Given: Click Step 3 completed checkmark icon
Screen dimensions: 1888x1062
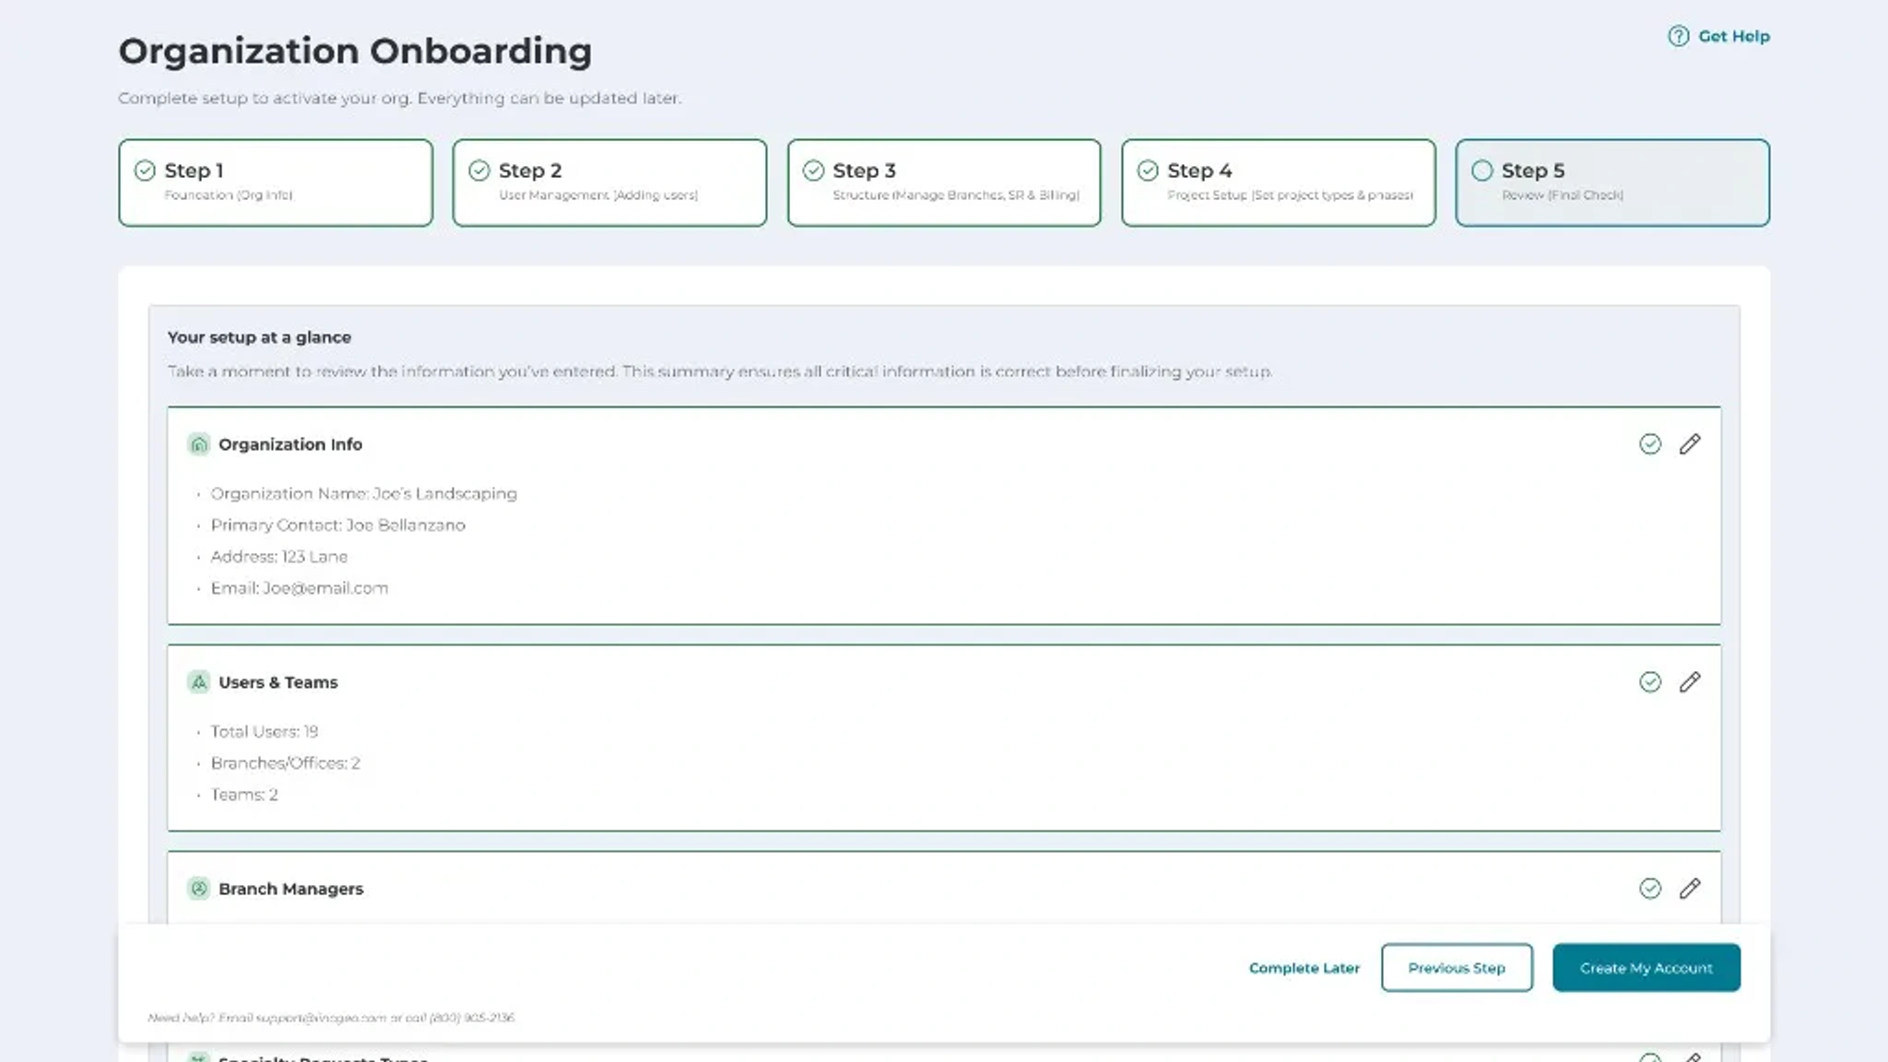Looking at the screenshot, I should 813,171.
